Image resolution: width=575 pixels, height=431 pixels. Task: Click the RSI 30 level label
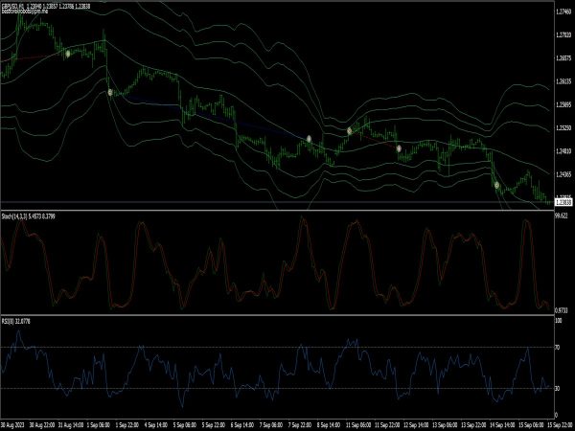click(x=558, y=389)
